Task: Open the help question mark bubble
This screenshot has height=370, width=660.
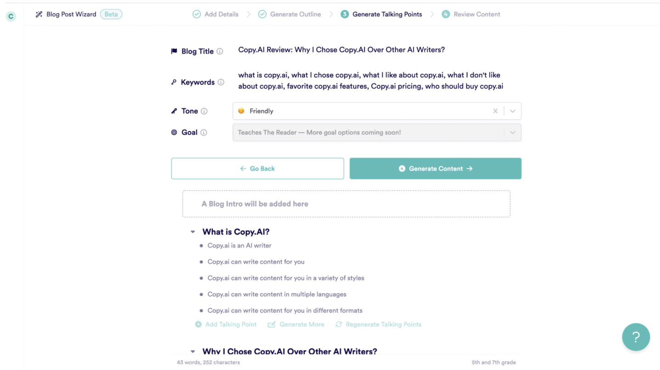Action: [636, 337]
